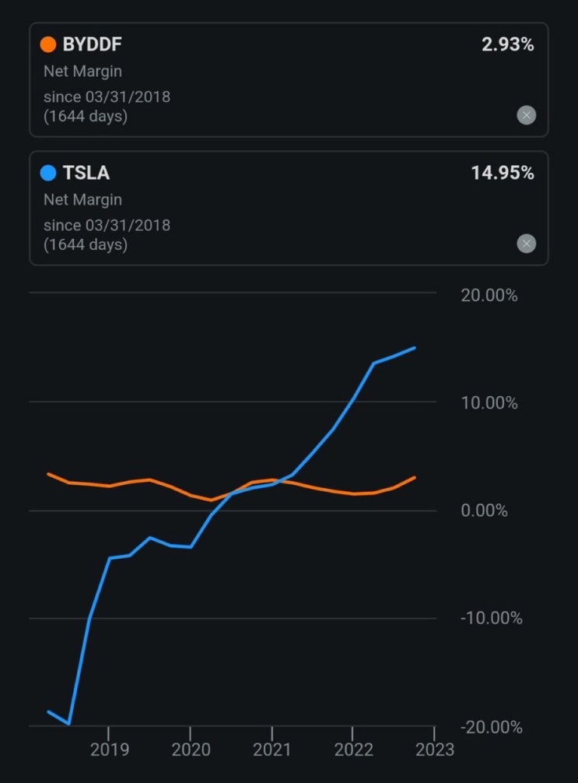Image resolution: width=578 pixels, height=783 pixels.
Task: Click TSLA's since 03/31/2018 date range
Action: coord(107,226)
